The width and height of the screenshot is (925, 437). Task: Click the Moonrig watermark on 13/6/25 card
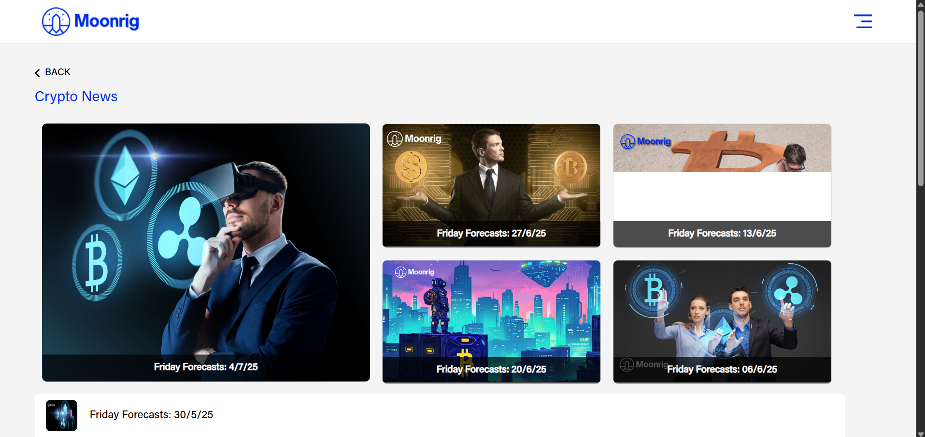point(646,141)
